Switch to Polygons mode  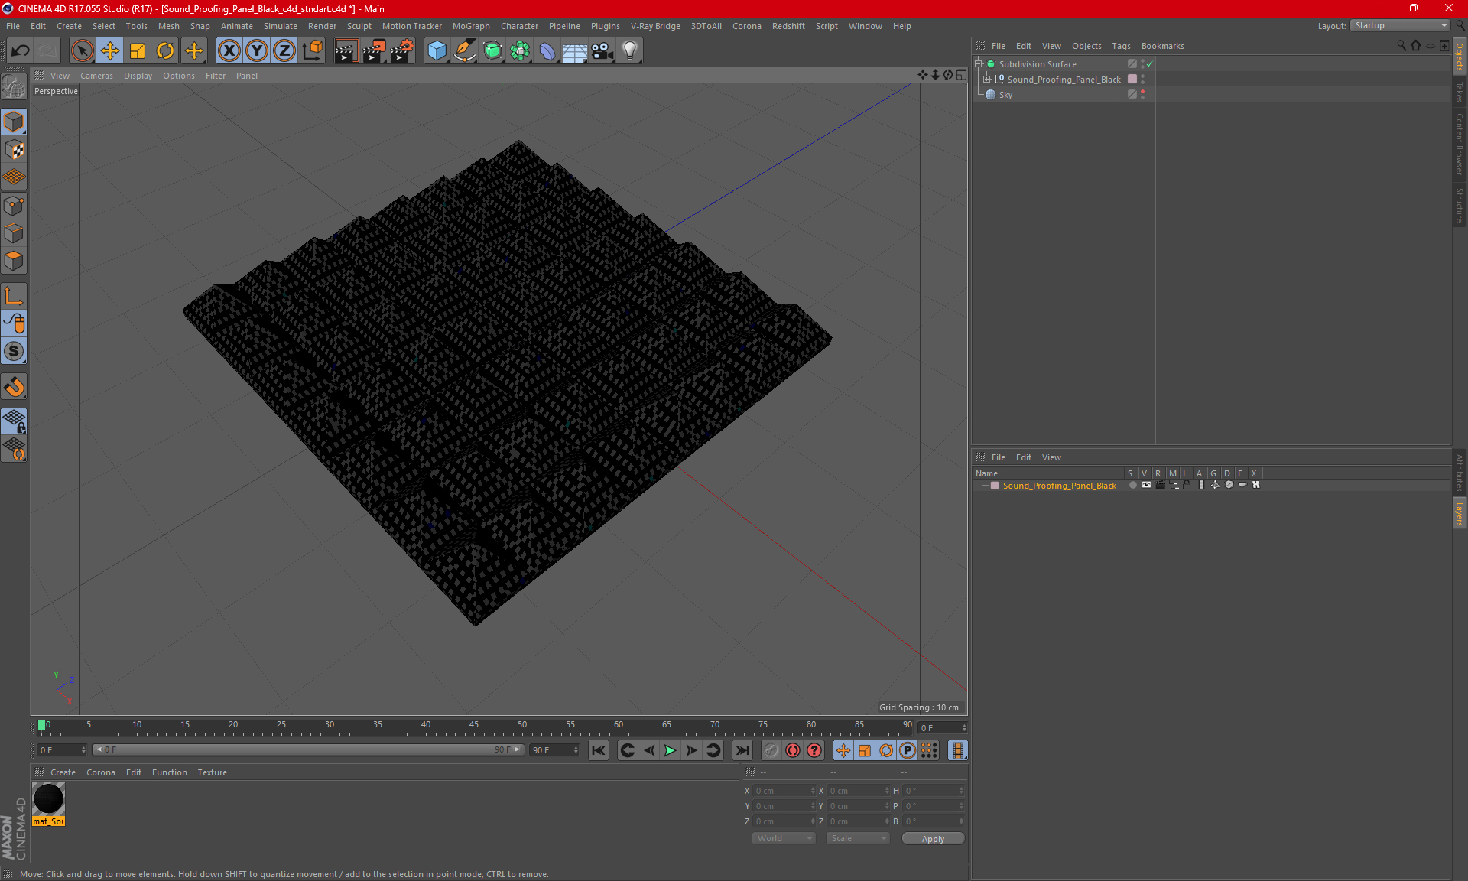14,261
